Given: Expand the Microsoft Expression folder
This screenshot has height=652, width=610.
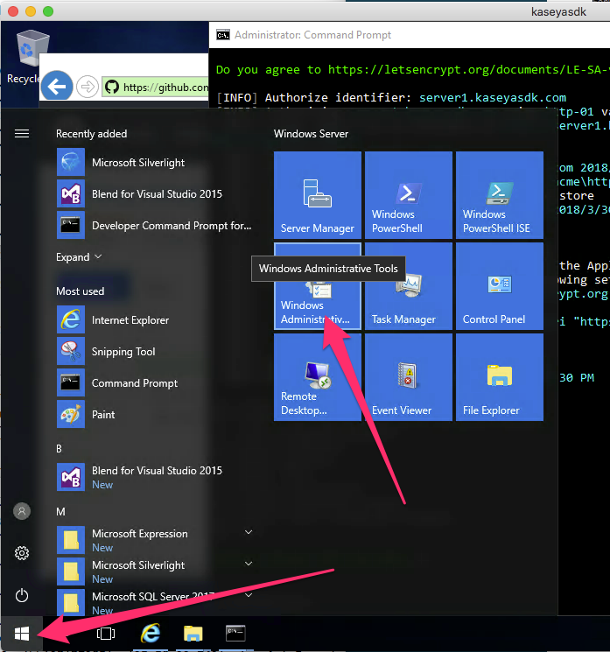Looking at the screenshot, I should coord(249,532).
